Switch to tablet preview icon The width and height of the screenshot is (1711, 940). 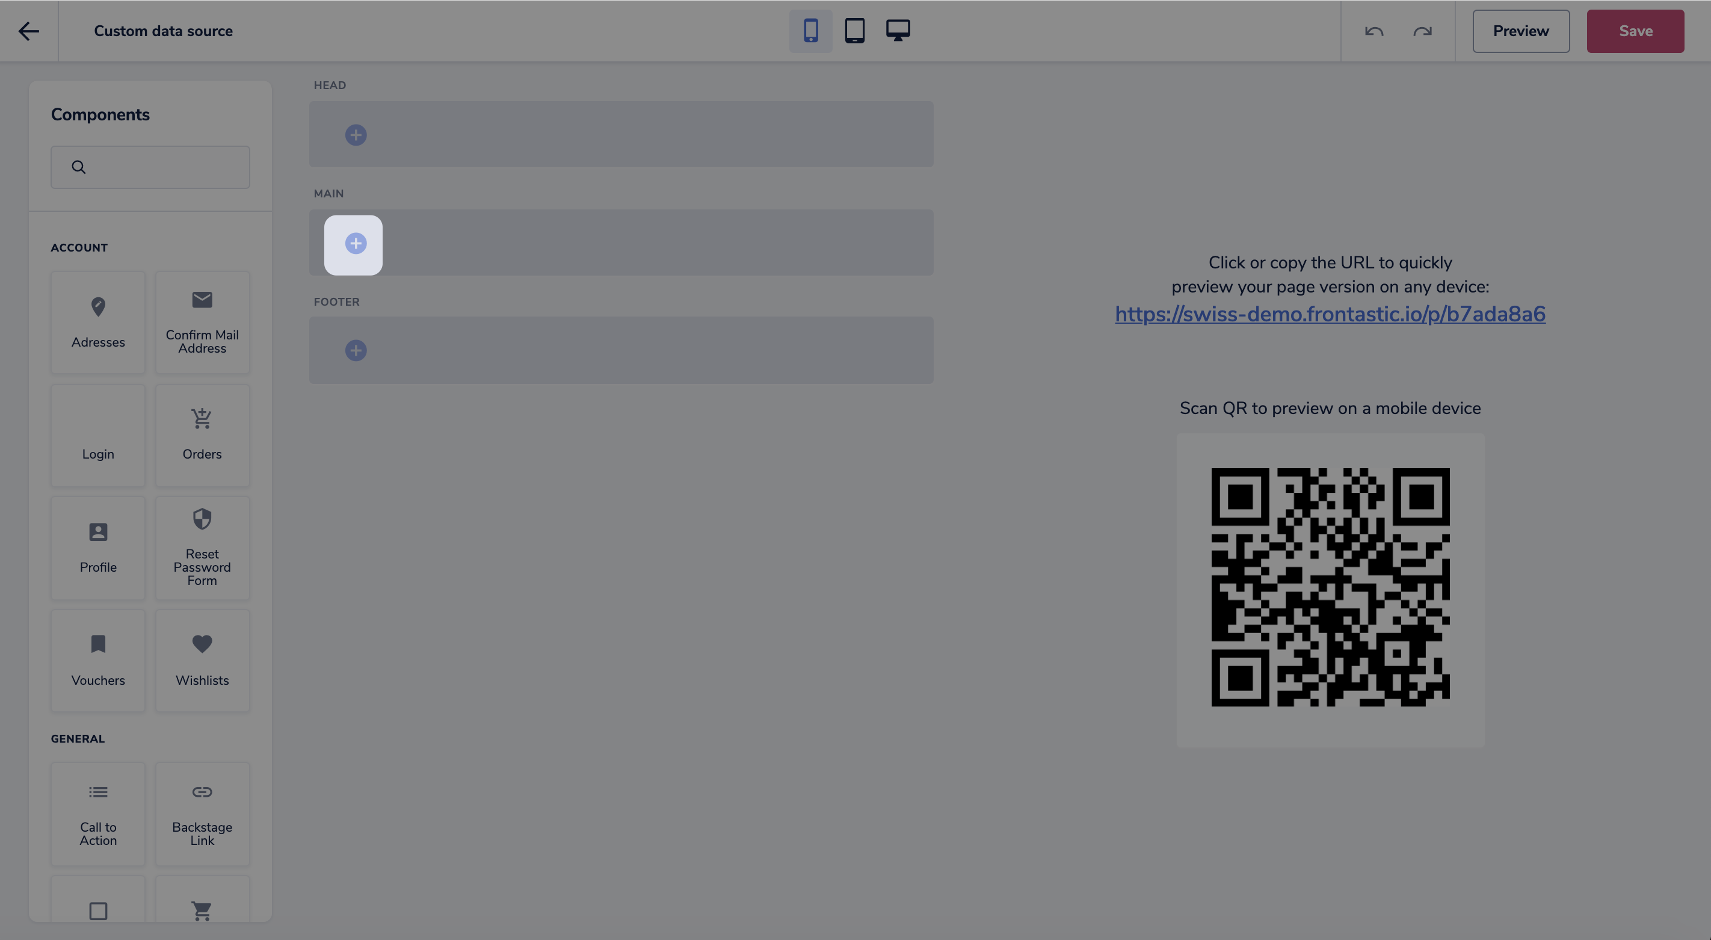tap(855, 31)
